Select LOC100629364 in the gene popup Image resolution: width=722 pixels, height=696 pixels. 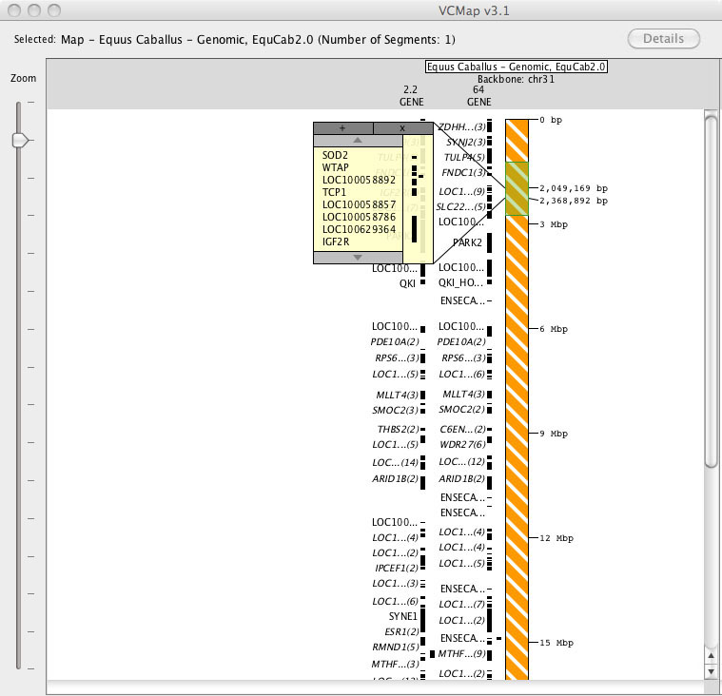click(x=359, y=230)
